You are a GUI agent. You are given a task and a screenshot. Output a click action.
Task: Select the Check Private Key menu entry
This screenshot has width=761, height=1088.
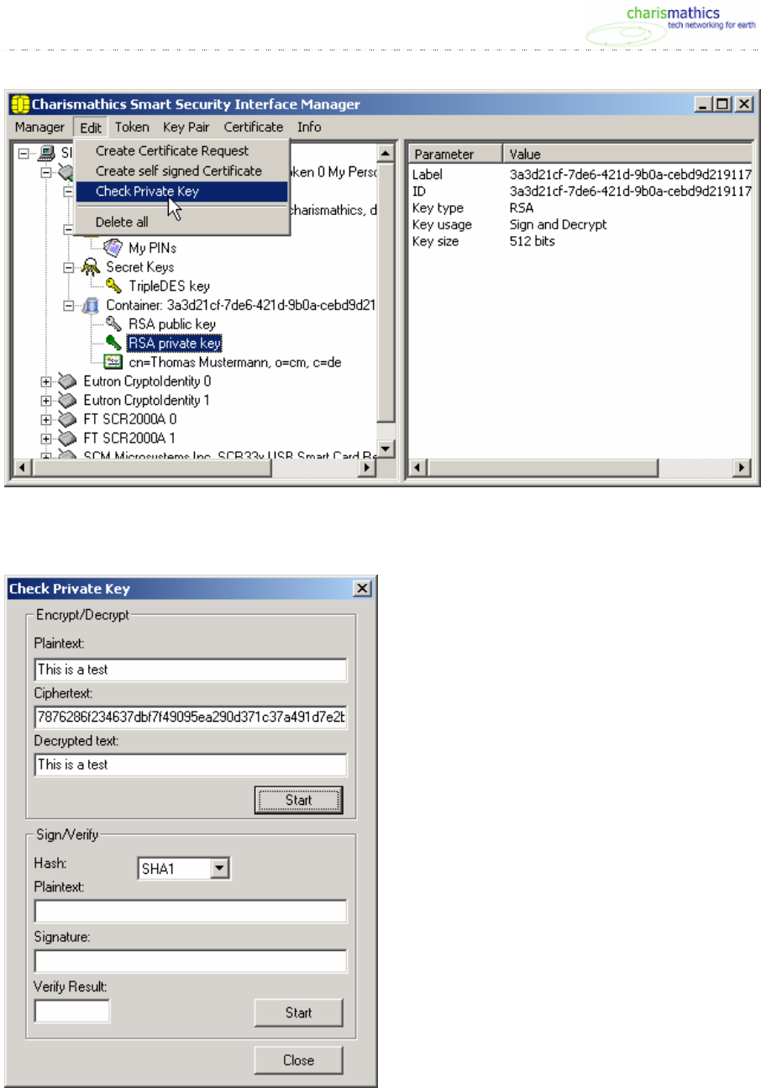coord(182,191)
